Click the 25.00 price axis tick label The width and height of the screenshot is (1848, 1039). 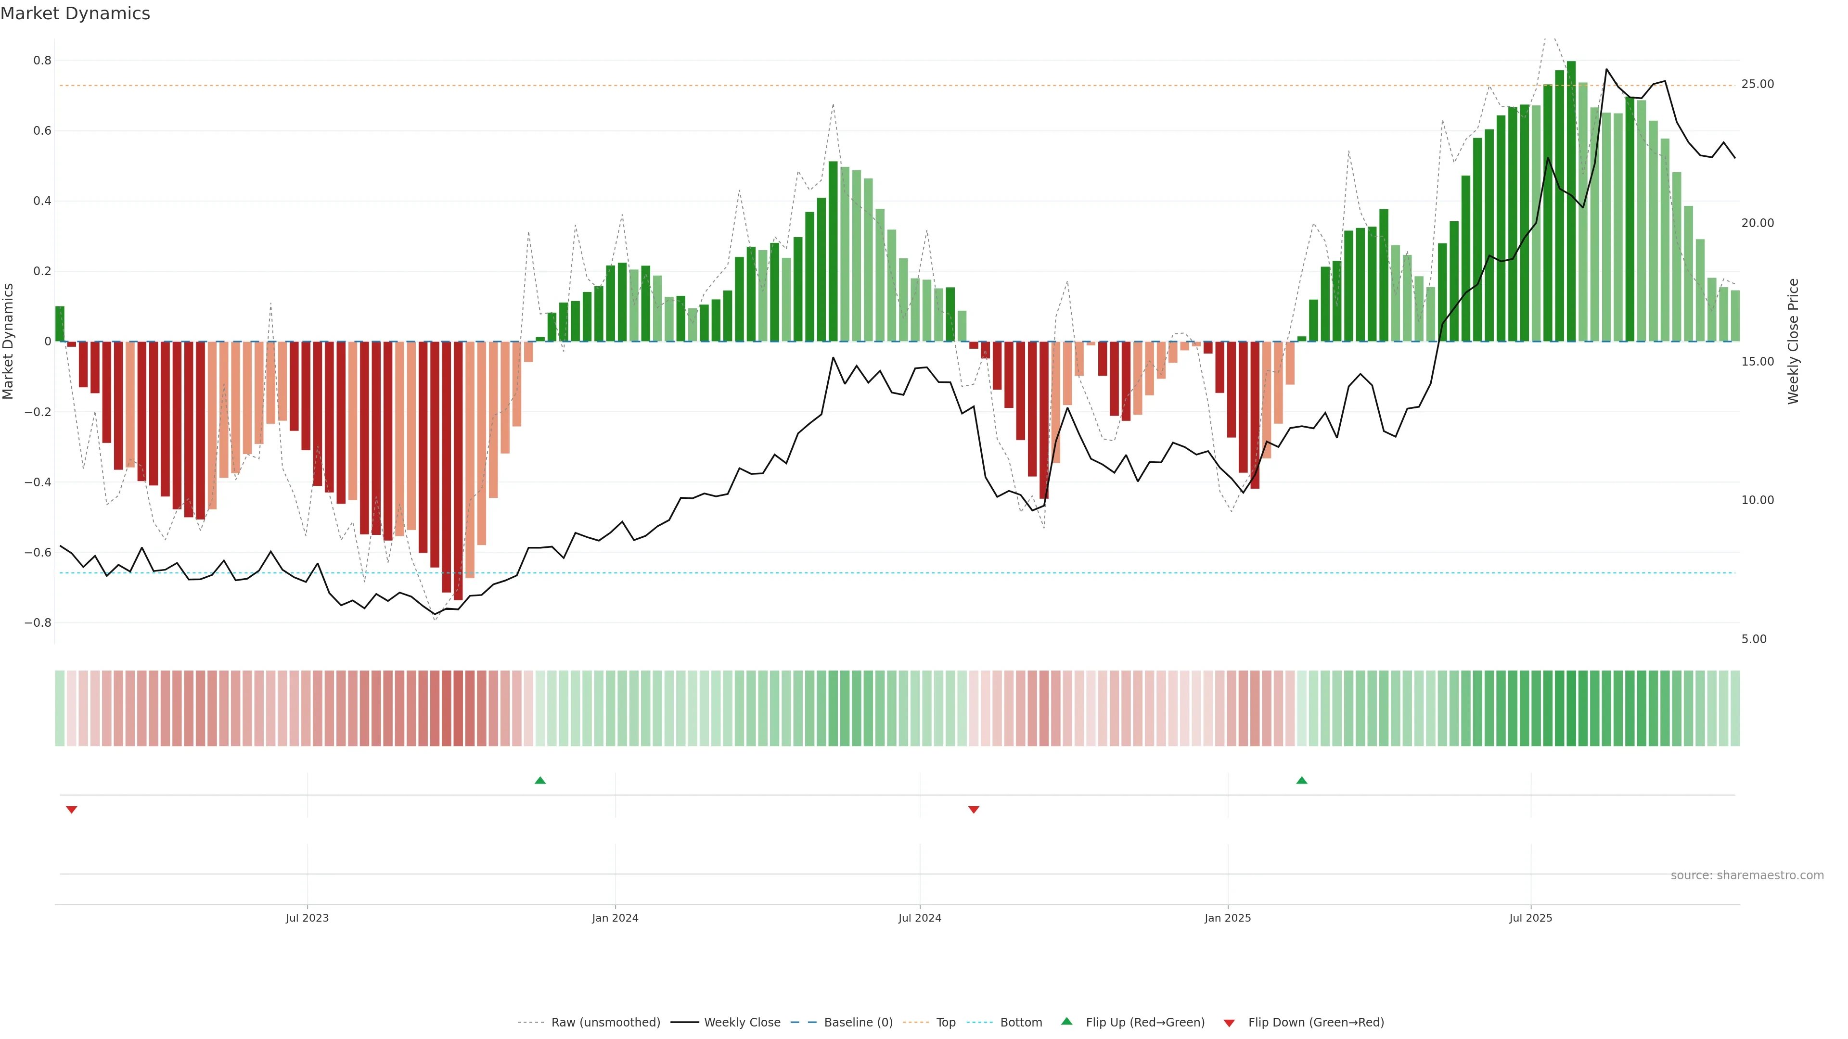[1757, 85]
